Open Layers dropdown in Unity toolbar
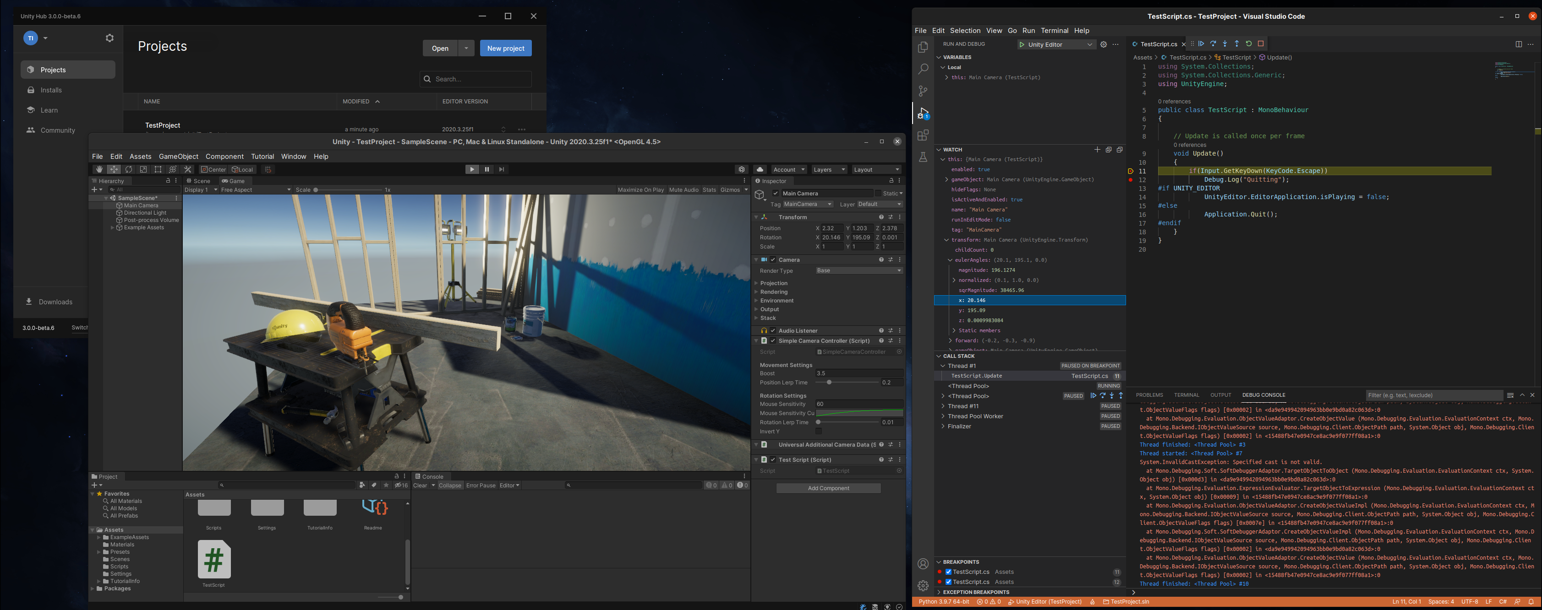Viewport: 1542px width, 610px height. pyautogui.click(x=829, y=170)
